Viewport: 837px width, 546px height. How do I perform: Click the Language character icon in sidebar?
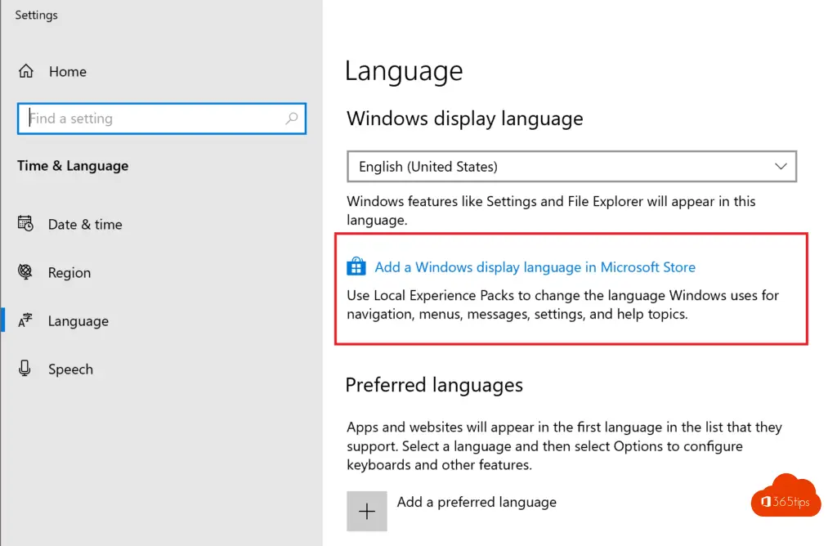25,321
